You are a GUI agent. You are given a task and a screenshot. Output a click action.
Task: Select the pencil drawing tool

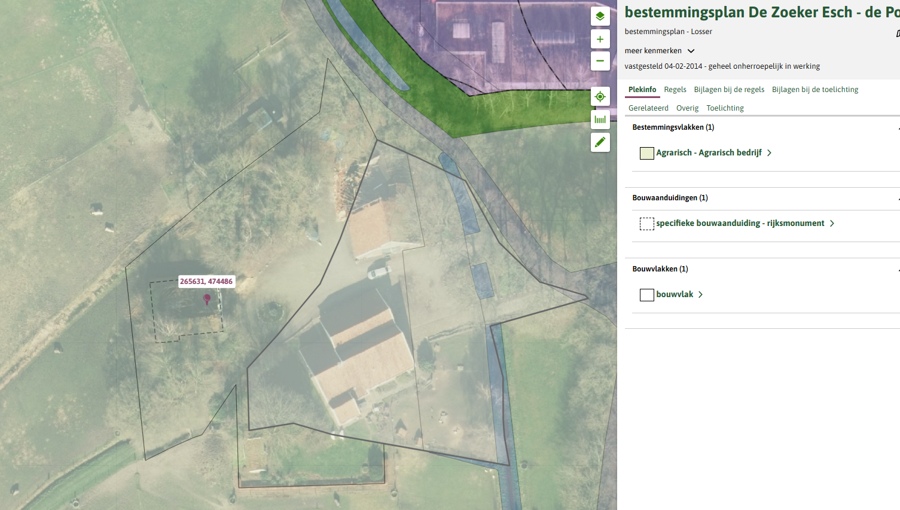click(600, 142)
